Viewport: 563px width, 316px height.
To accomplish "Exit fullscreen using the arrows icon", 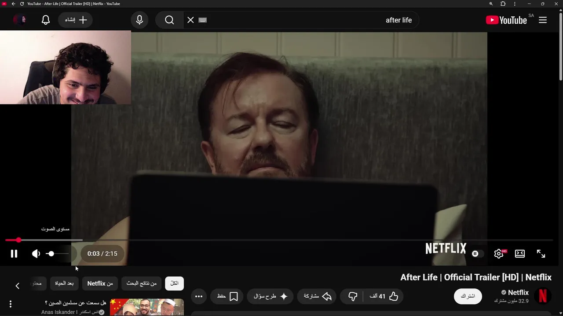I will click(x=541, y=254).
